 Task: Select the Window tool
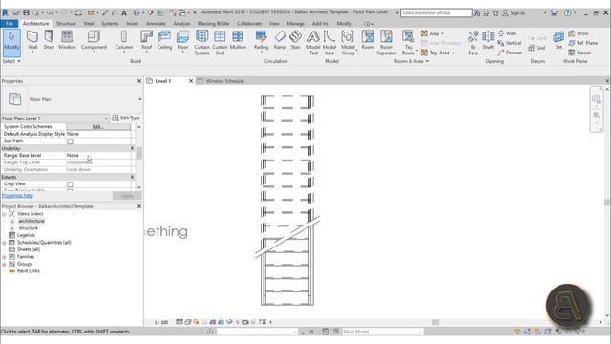click(x=67, y=40)
